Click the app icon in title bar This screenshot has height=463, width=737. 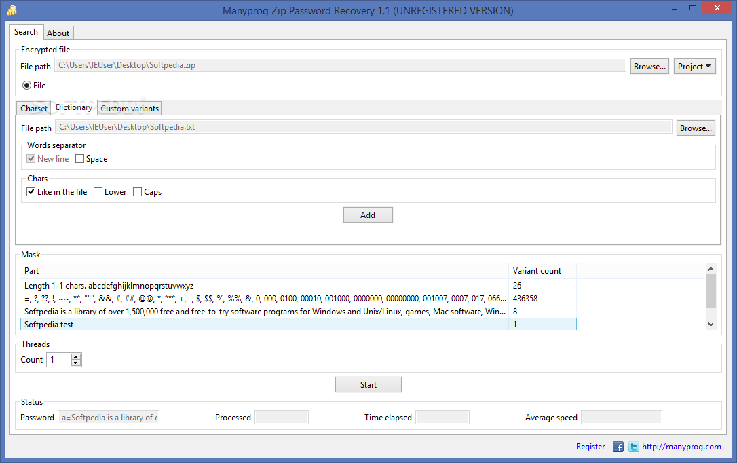tap(12, 10)
